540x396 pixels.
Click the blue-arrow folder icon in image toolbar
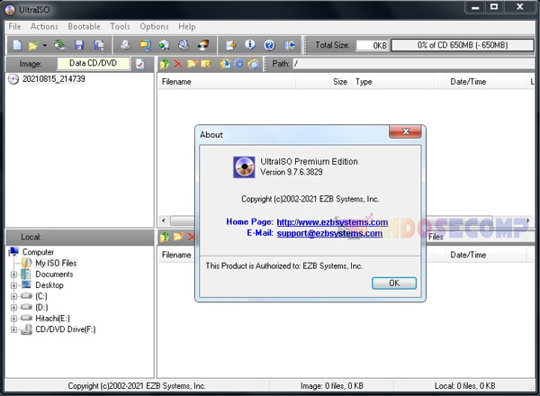pos(225,64)
